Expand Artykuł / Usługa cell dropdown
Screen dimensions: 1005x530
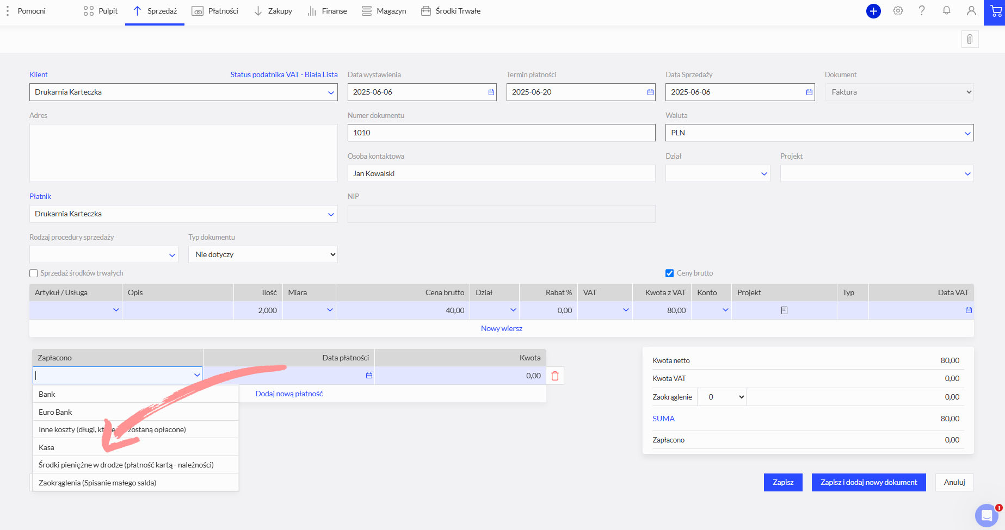point(116,310)
